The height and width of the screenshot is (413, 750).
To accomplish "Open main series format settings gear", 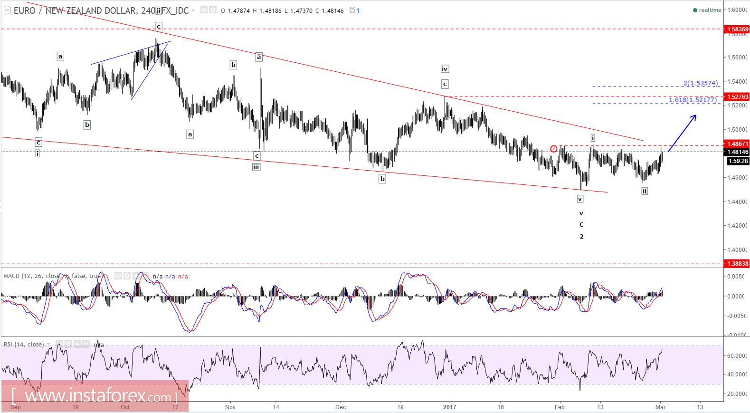I will tap(213, 10).
